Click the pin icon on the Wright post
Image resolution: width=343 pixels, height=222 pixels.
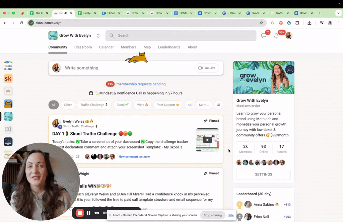click(205, 173)
